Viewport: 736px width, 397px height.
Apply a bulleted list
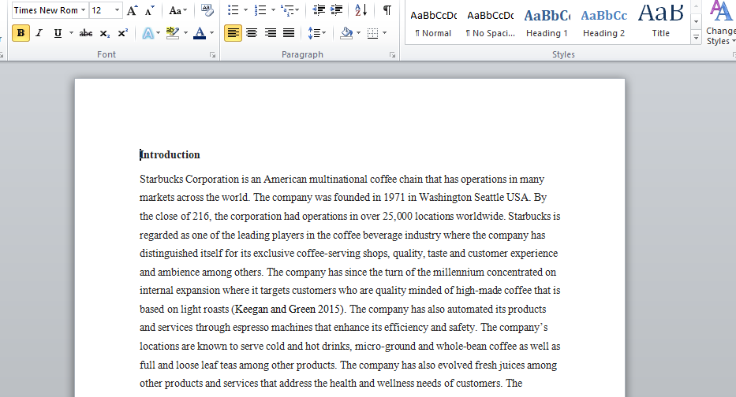coord(233,10)
